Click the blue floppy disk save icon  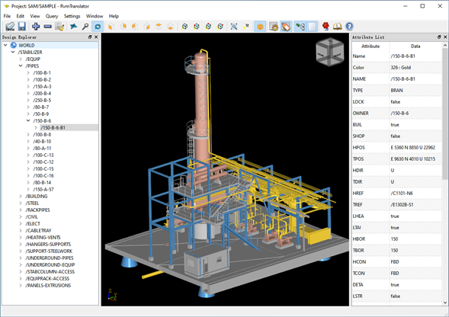click(22, 27)
